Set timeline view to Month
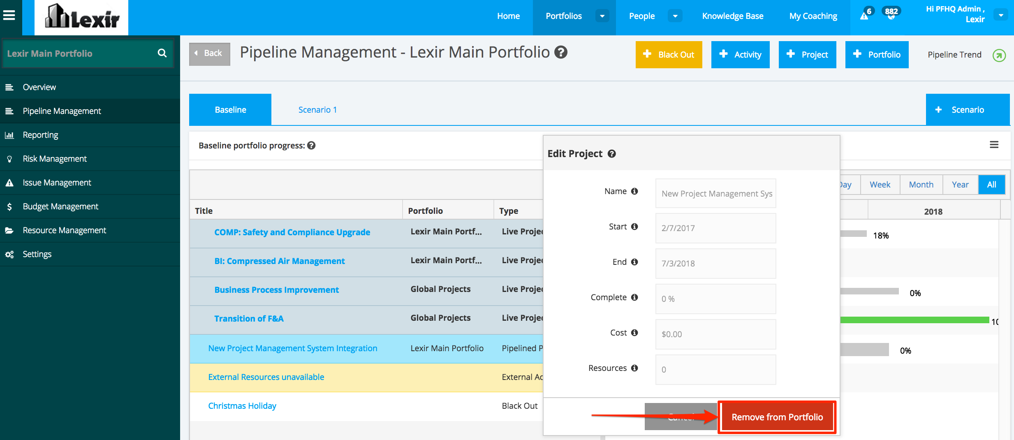The width and height of the screenshot is (1014, 440). pyautogui.click(x=921, y=185)
